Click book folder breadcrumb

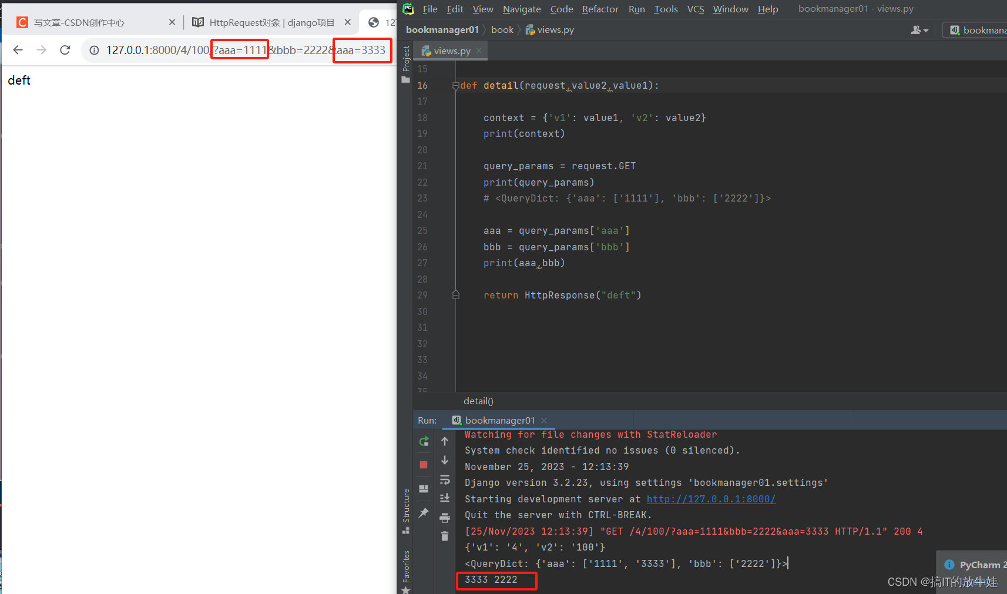point(502,29)
